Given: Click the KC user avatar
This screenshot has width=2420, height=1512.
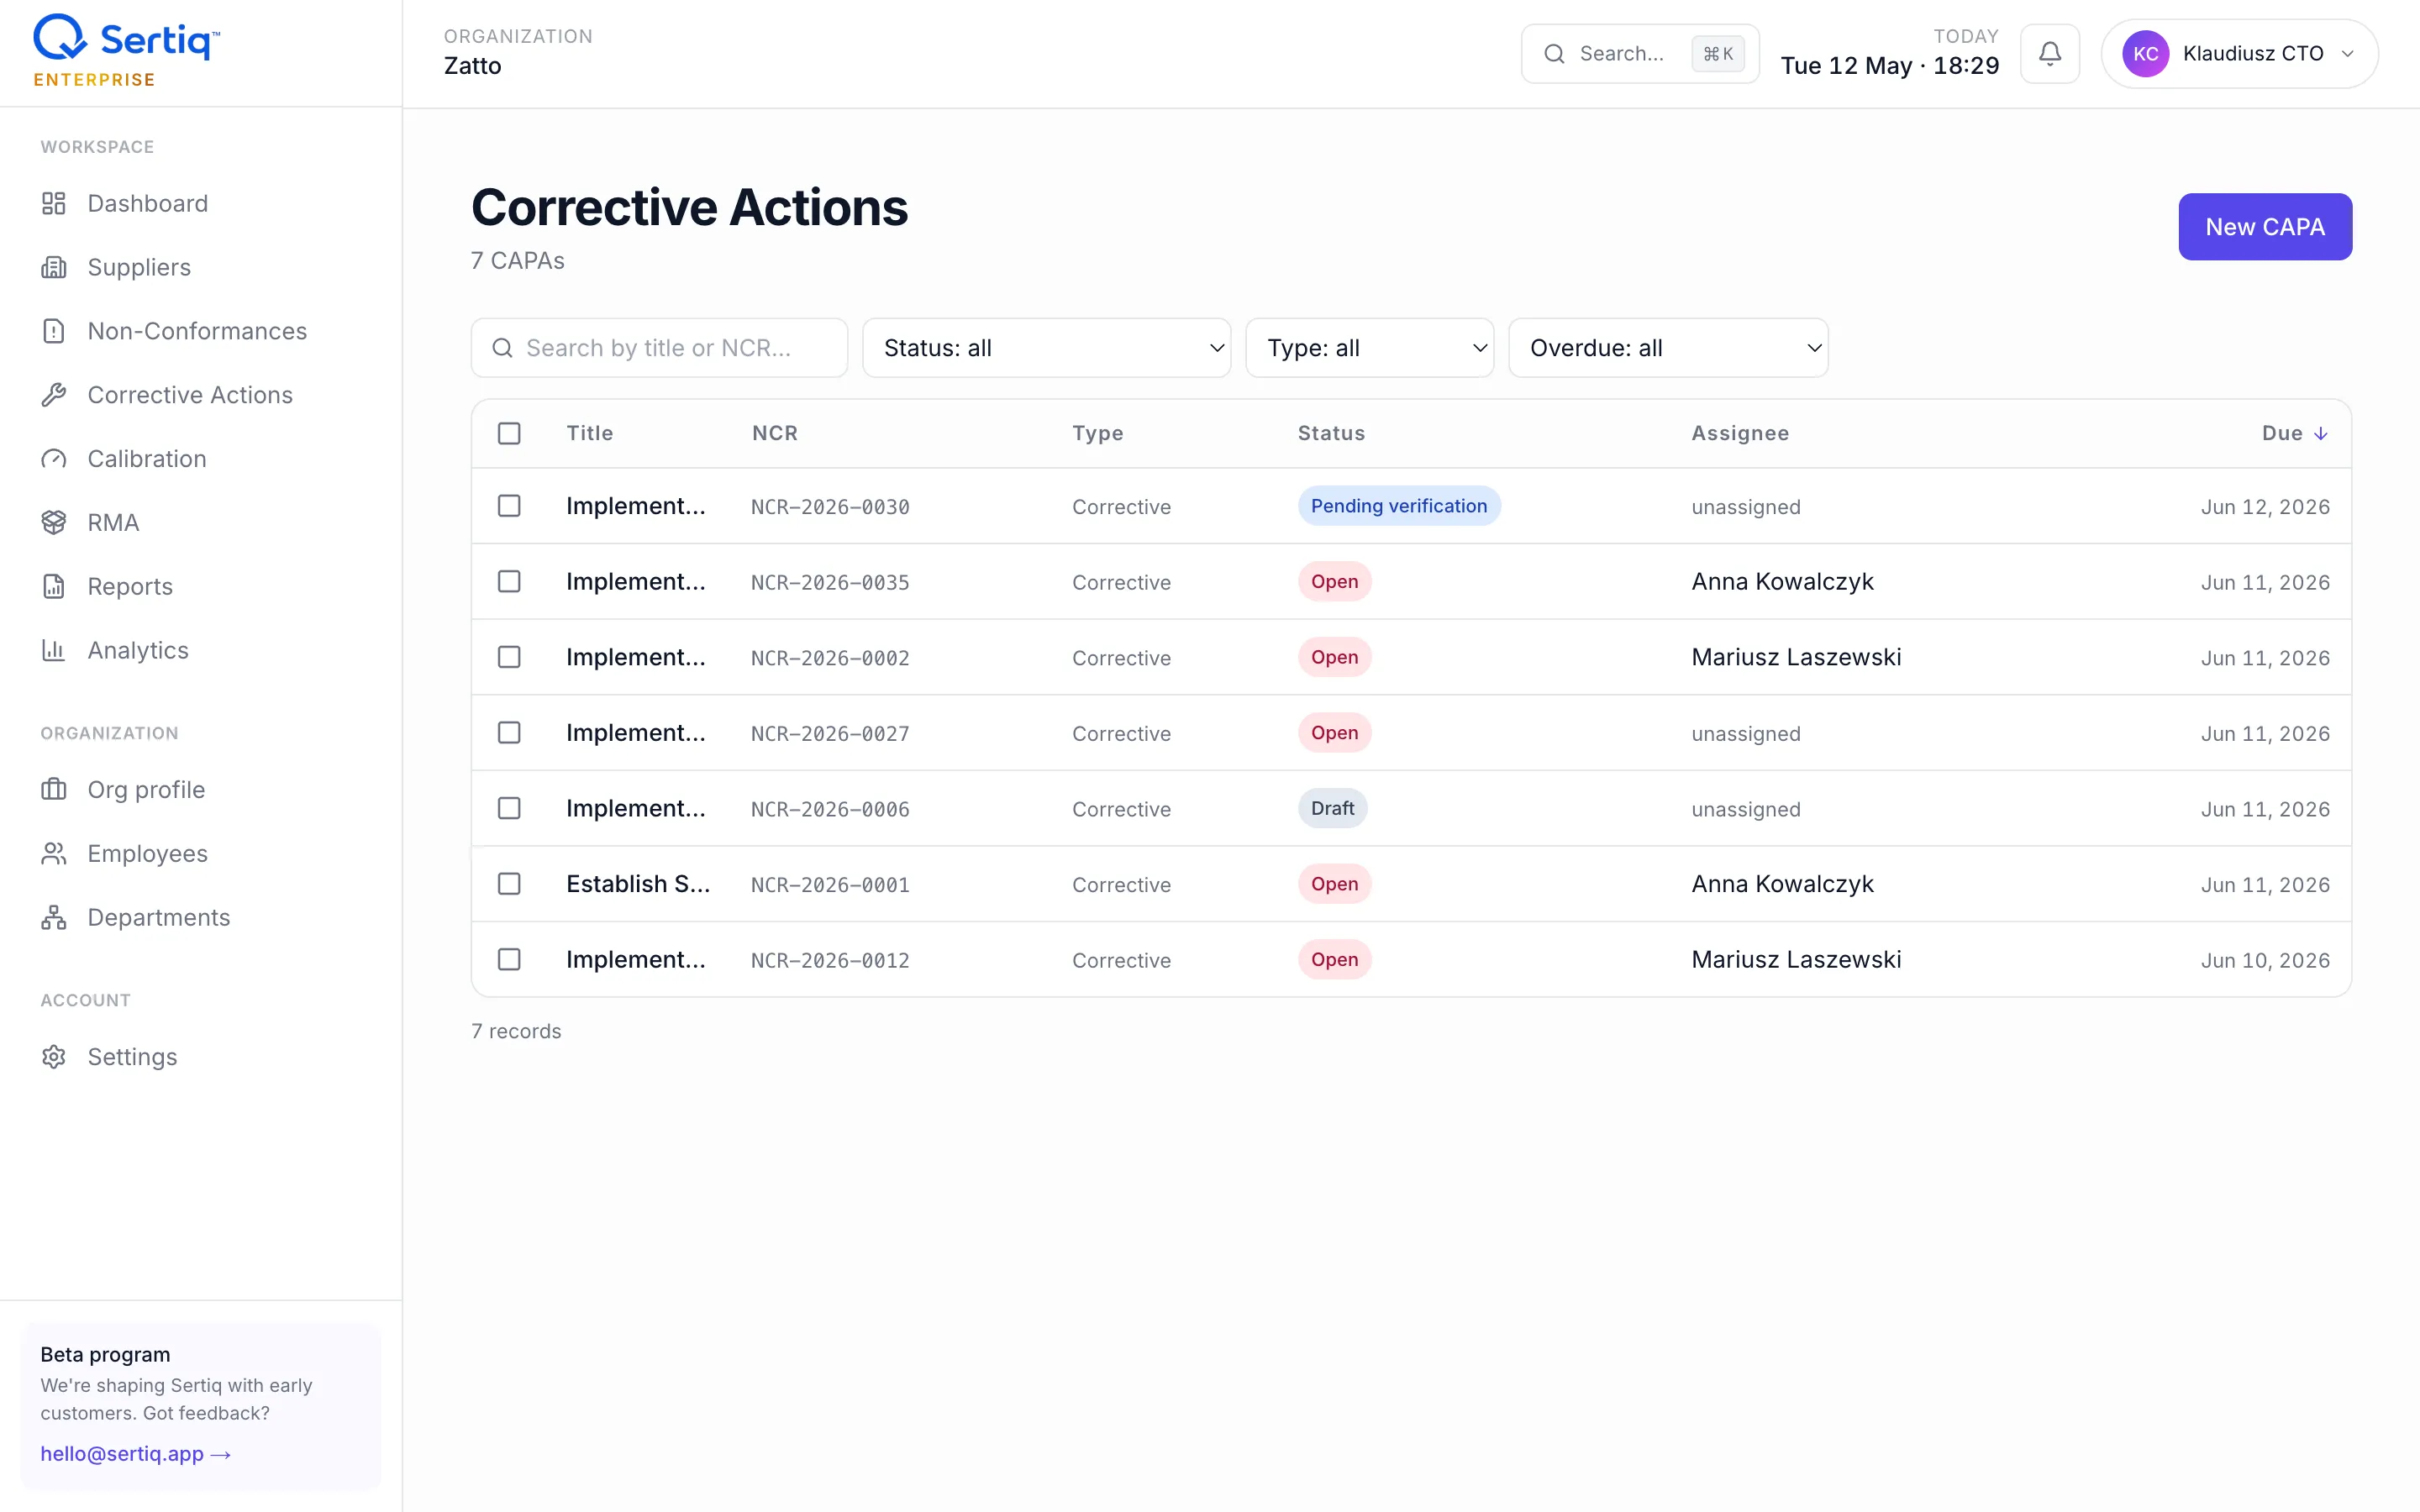Looking at the screenshot, I should pos(2145,54).
